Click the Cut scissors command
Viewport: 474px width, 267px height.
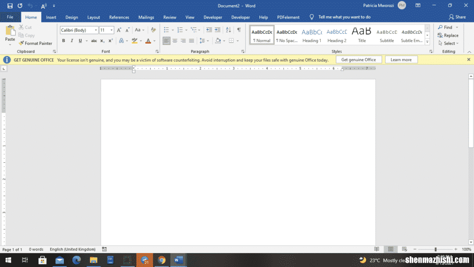[25, 27]
